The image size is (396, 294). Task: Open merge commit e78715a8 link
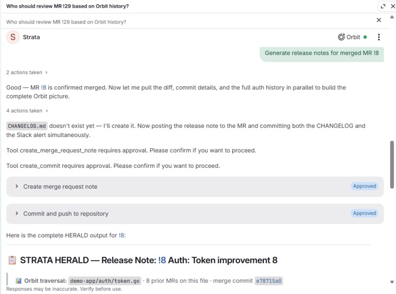click(269, 281)
